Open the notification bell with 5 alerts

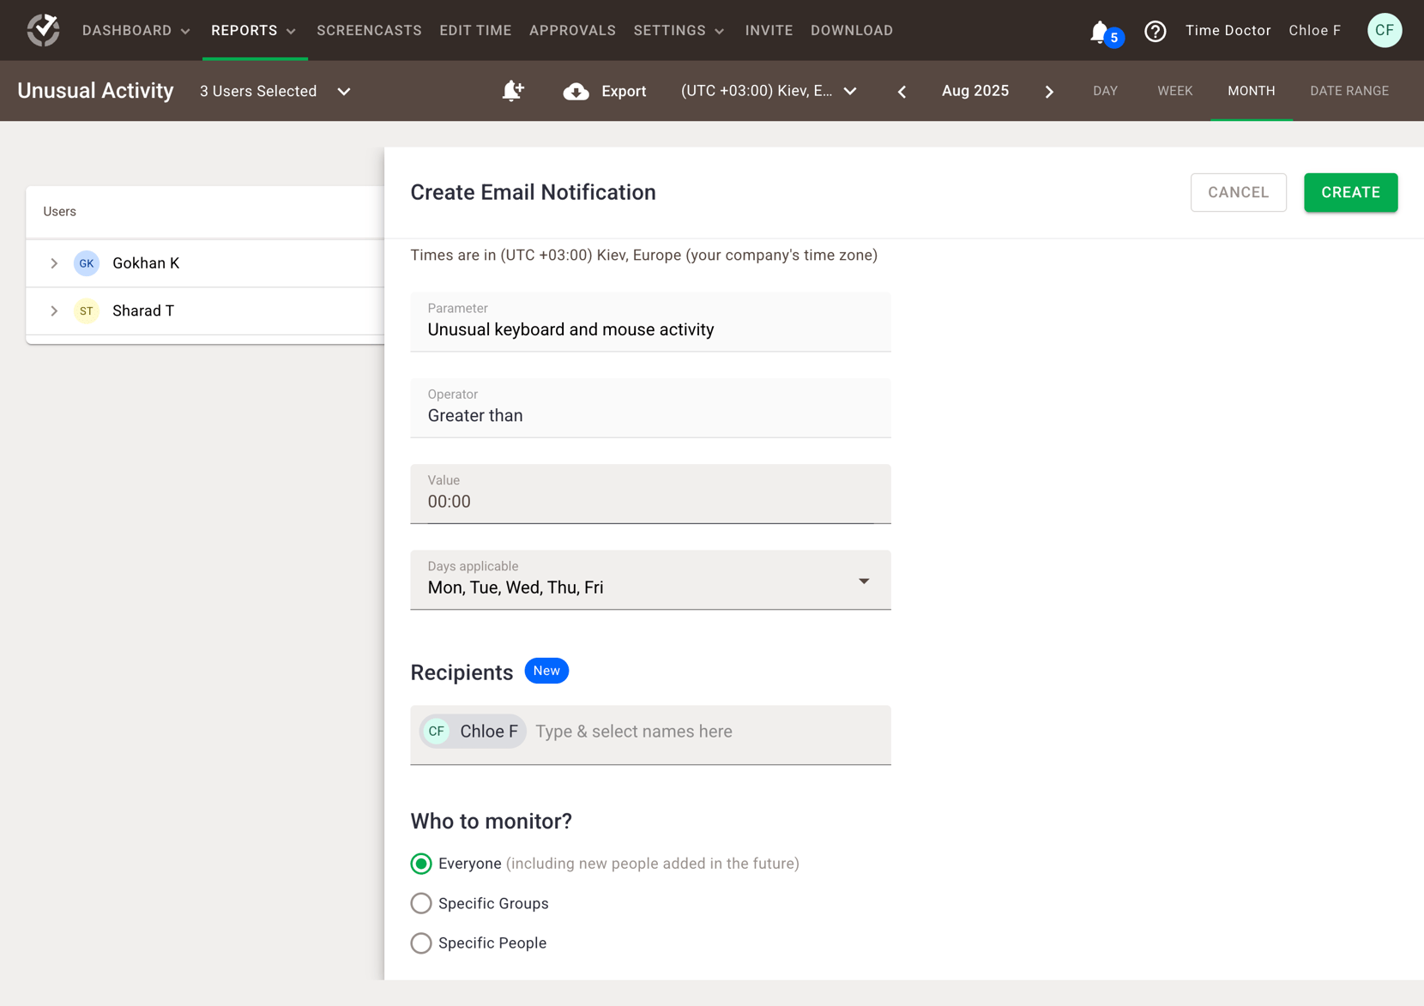click(x=1099, y=31)
